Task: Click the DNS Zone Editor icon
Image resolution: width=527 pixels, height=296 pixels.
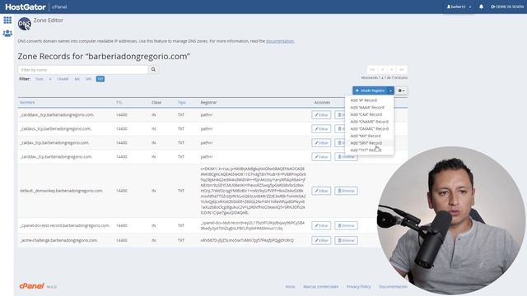Action: 24,24
